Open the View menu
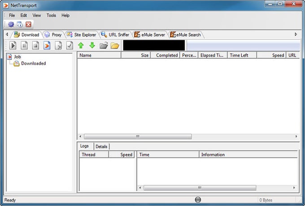The width and height of the screenshot is (305, 206). (x=37, y=15)
